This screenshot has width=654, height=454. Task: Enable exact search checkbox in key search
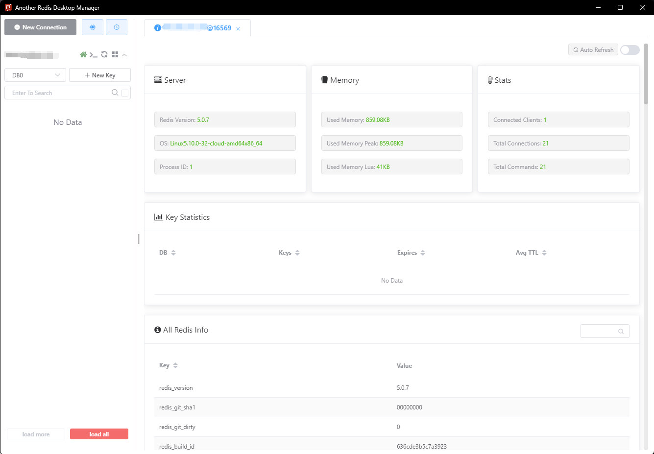(x=125, y=93)
